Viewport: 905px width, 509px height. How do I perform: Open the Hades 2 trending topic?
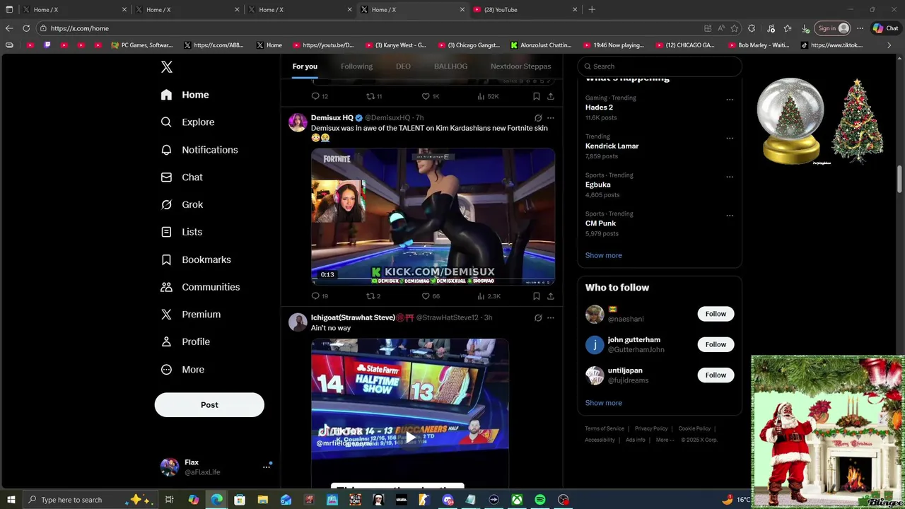coord(599,107)
